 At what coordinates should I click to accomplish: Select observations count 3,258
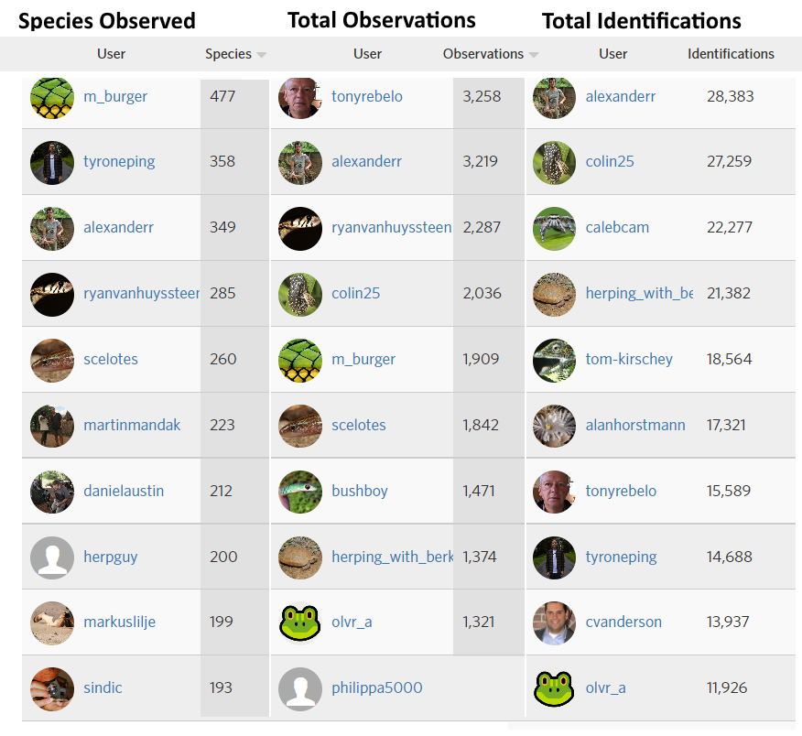[482, 97]
